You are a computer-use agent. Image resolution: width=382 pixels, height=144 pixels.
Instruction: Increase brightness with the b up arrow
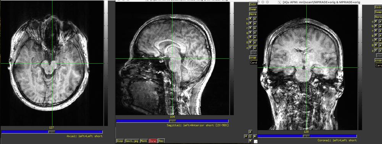255,24
